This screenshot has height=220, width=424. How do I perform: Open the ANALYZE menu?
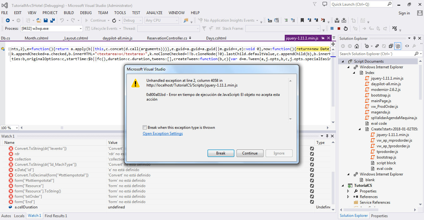tap(155, 13)
